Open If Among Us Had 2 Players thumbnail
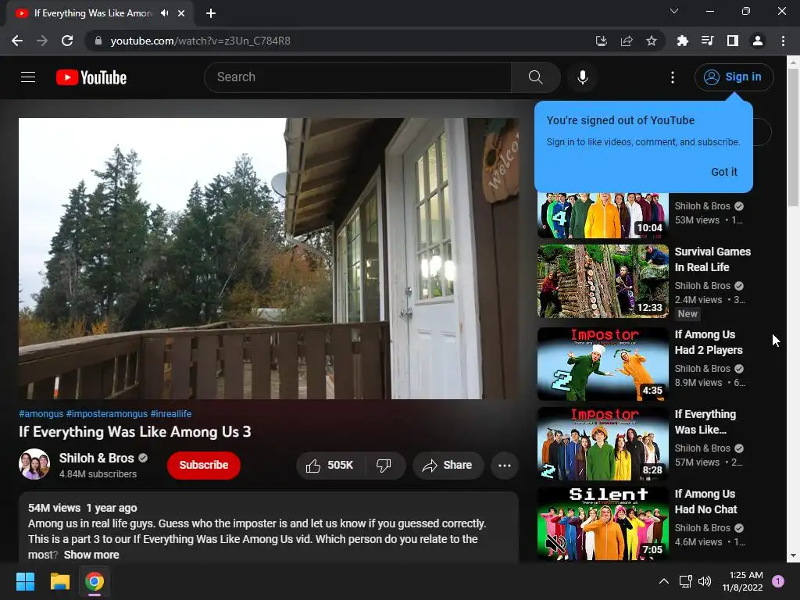800x600 pixels. pos(602,364)
